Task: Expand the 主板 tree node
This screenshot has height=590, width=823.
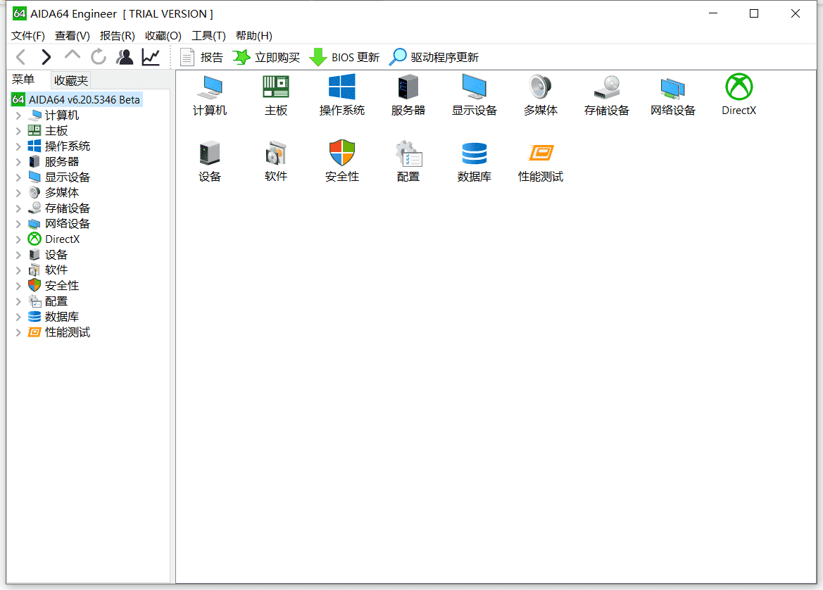Action: (x=18, y=131)
